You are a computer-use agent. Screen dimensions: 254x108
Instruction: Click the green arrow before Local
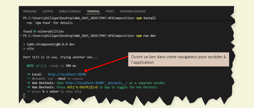pyautogui.click(x=28, y=75)
